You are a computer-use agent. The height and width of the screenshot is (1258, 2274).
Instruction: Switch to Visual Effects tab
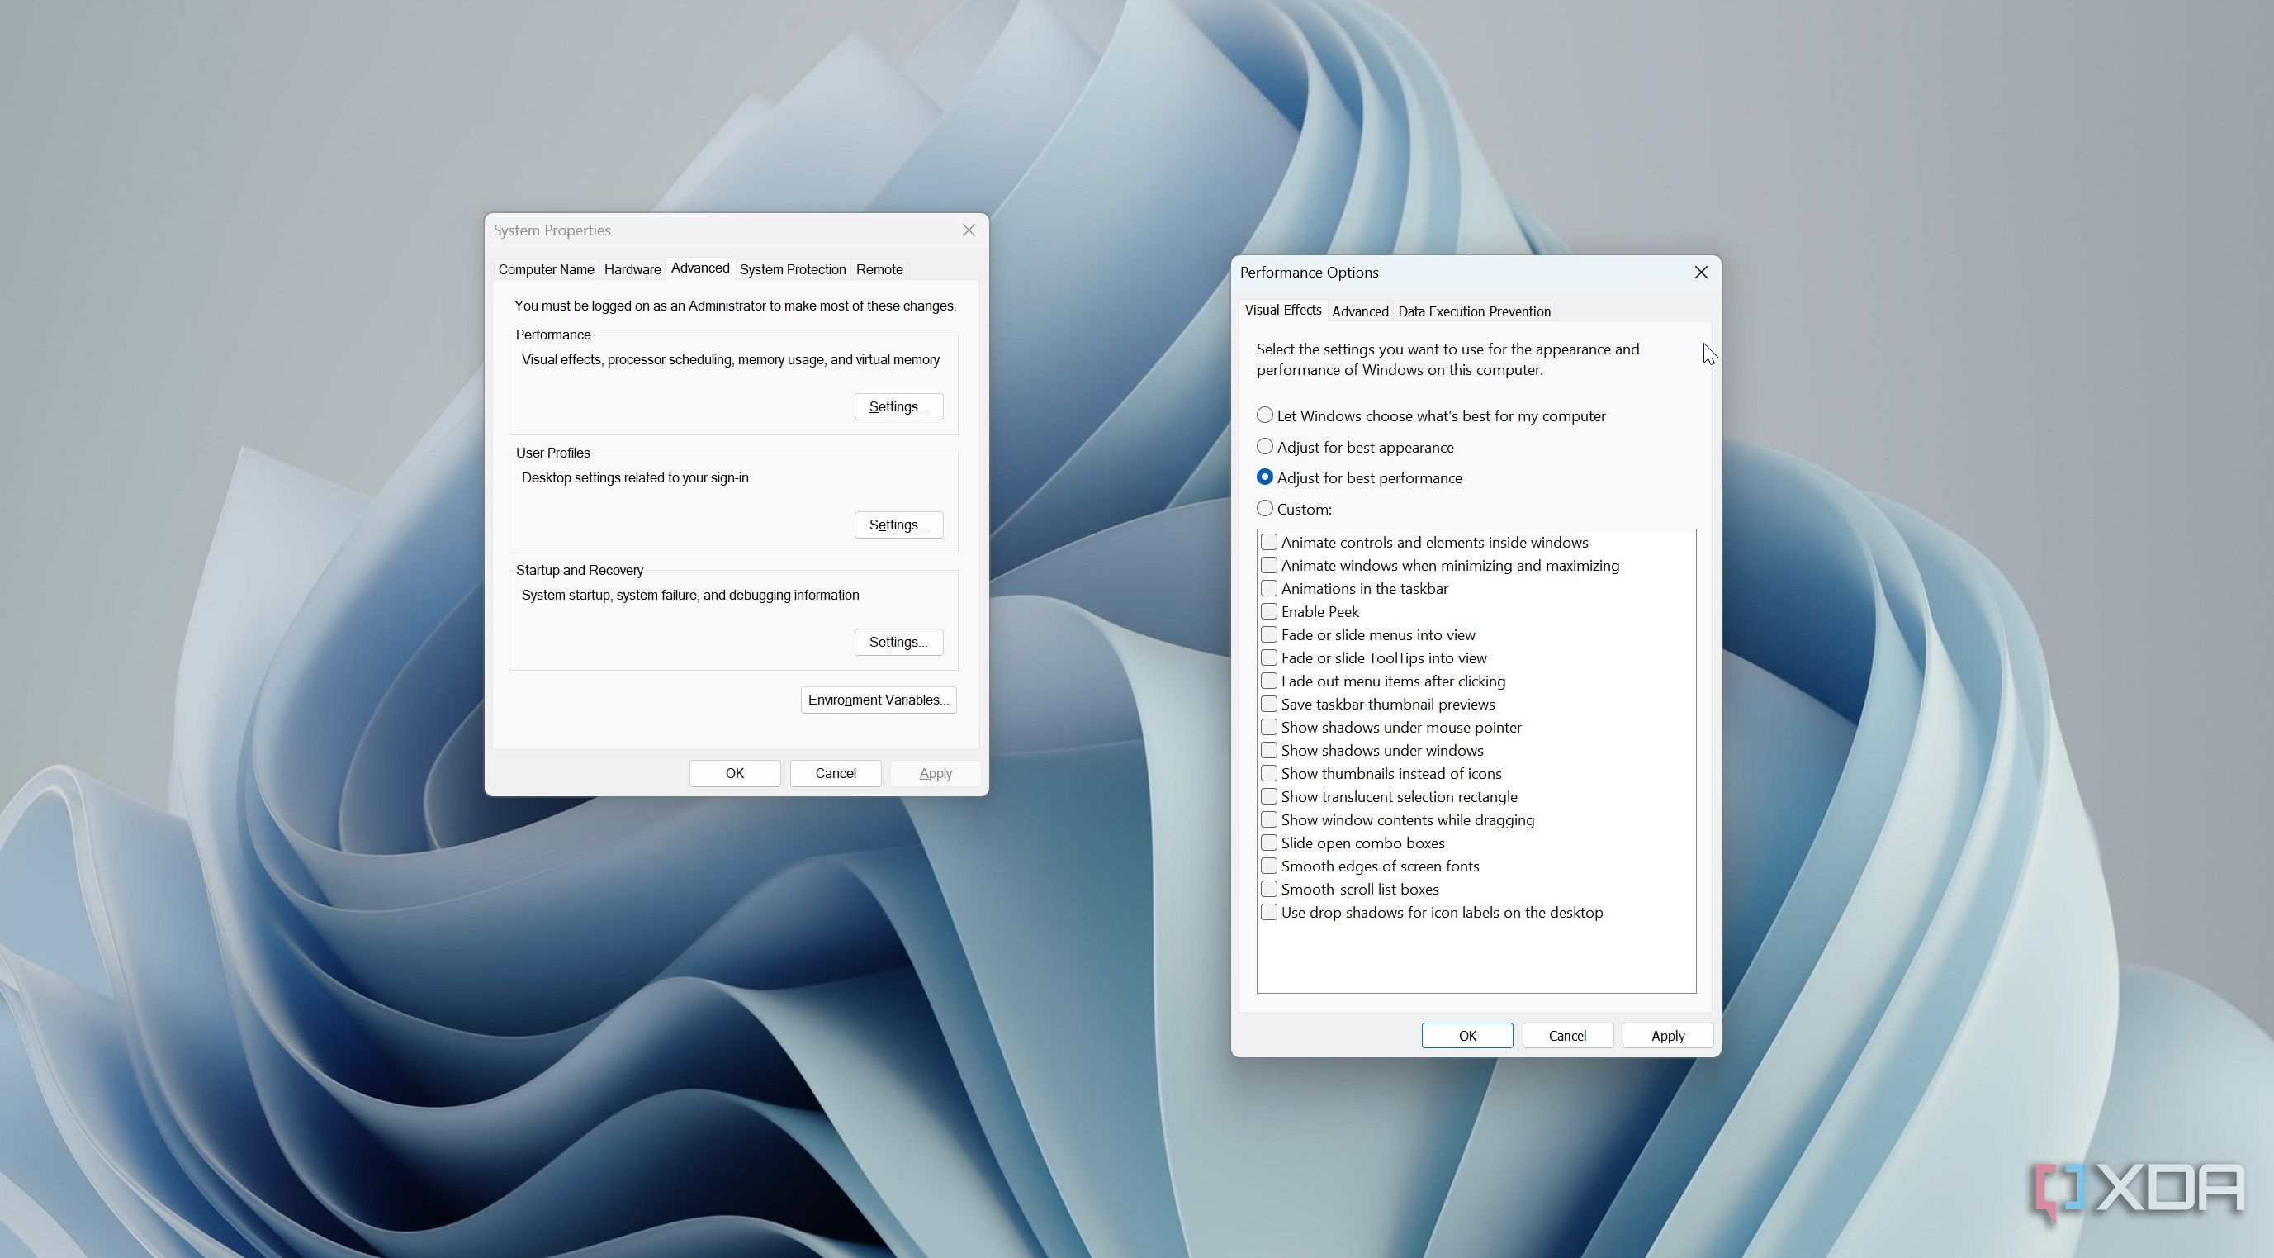(x=1282, y=310)
